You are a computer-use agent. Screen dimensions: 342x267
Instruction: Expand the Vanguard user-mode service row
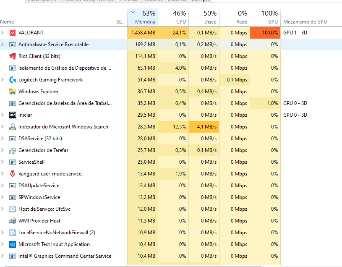coord(3,174)
